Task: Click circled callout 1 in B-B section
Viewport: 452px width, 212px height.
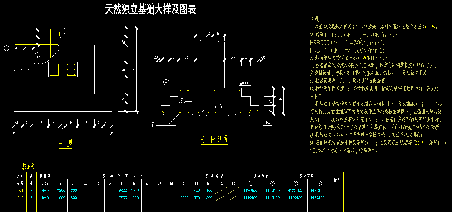Action: click(153, 126)
